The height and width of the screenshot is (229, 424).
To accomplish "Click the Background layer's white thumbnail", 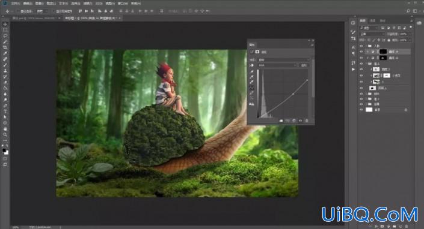I will tap(369, 110).
